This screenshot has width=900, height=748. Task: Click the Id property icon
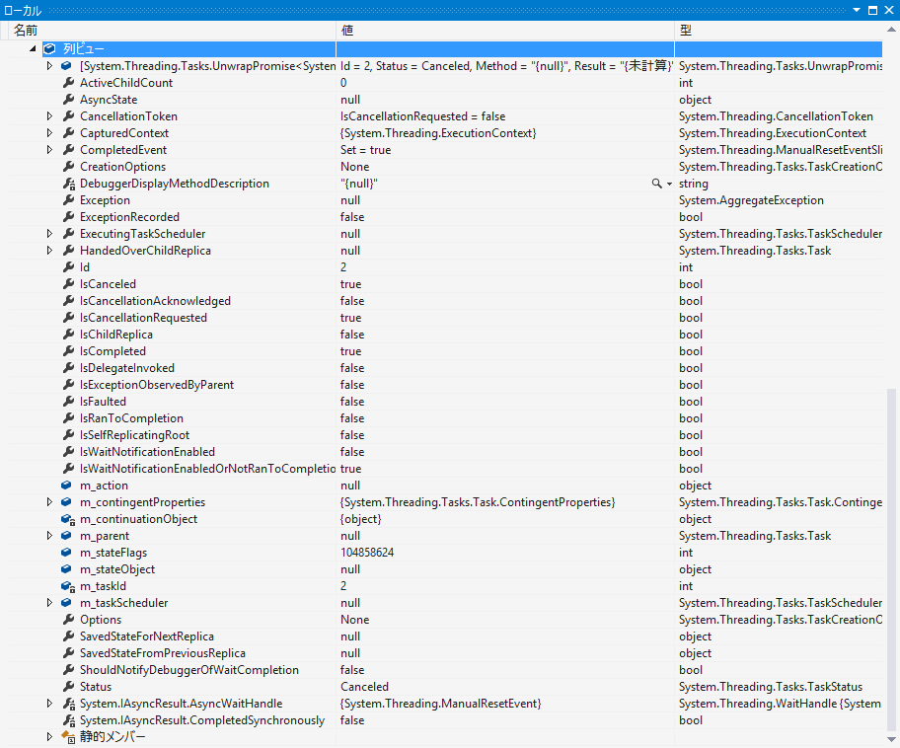coord(68,267)
